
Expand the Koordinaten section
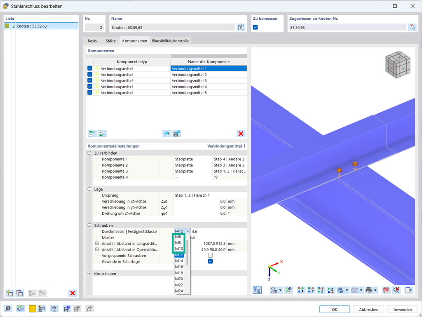[89, 273]
